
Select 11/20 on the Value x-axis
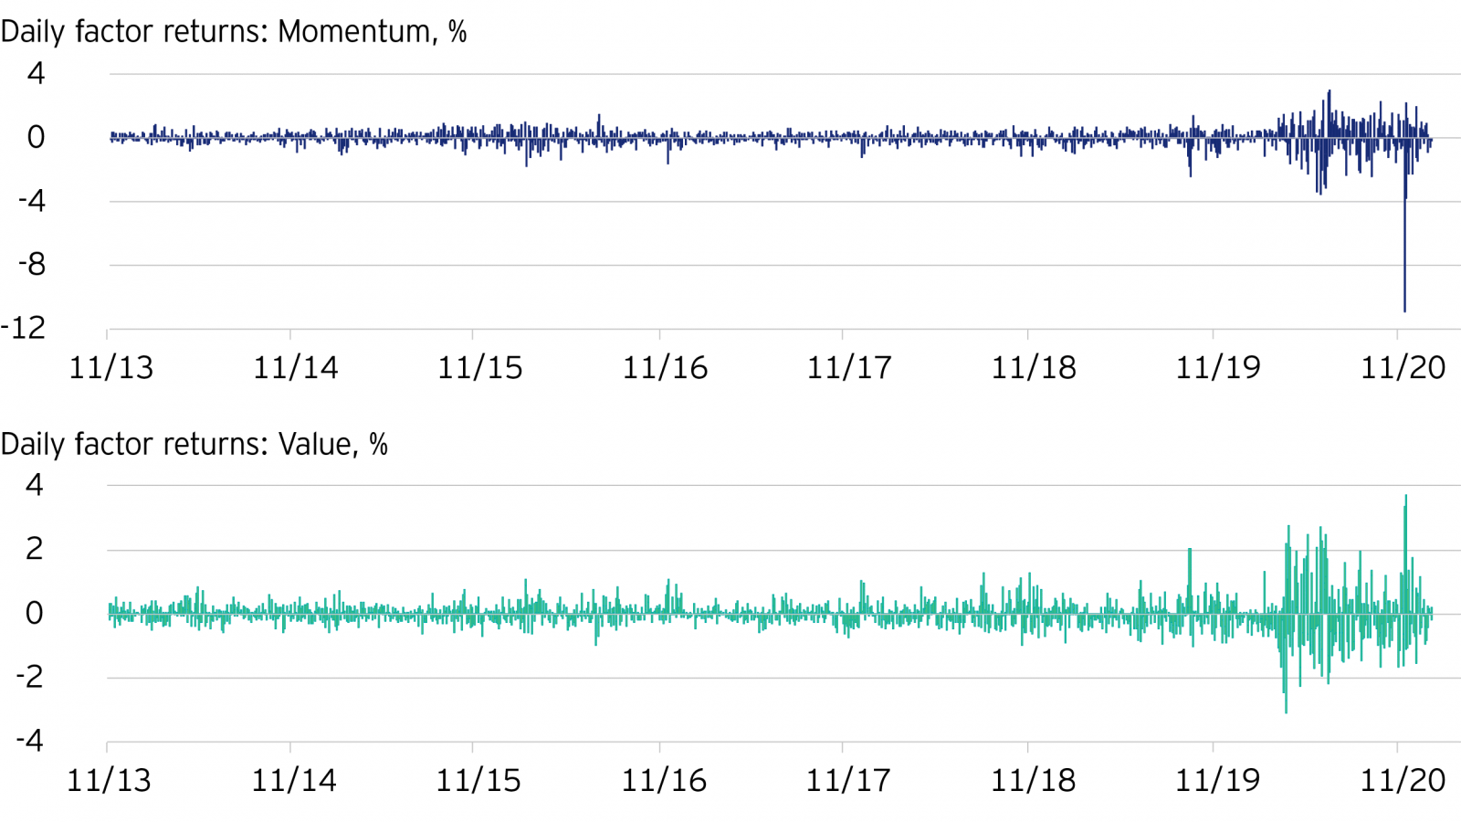point(1403,781)
